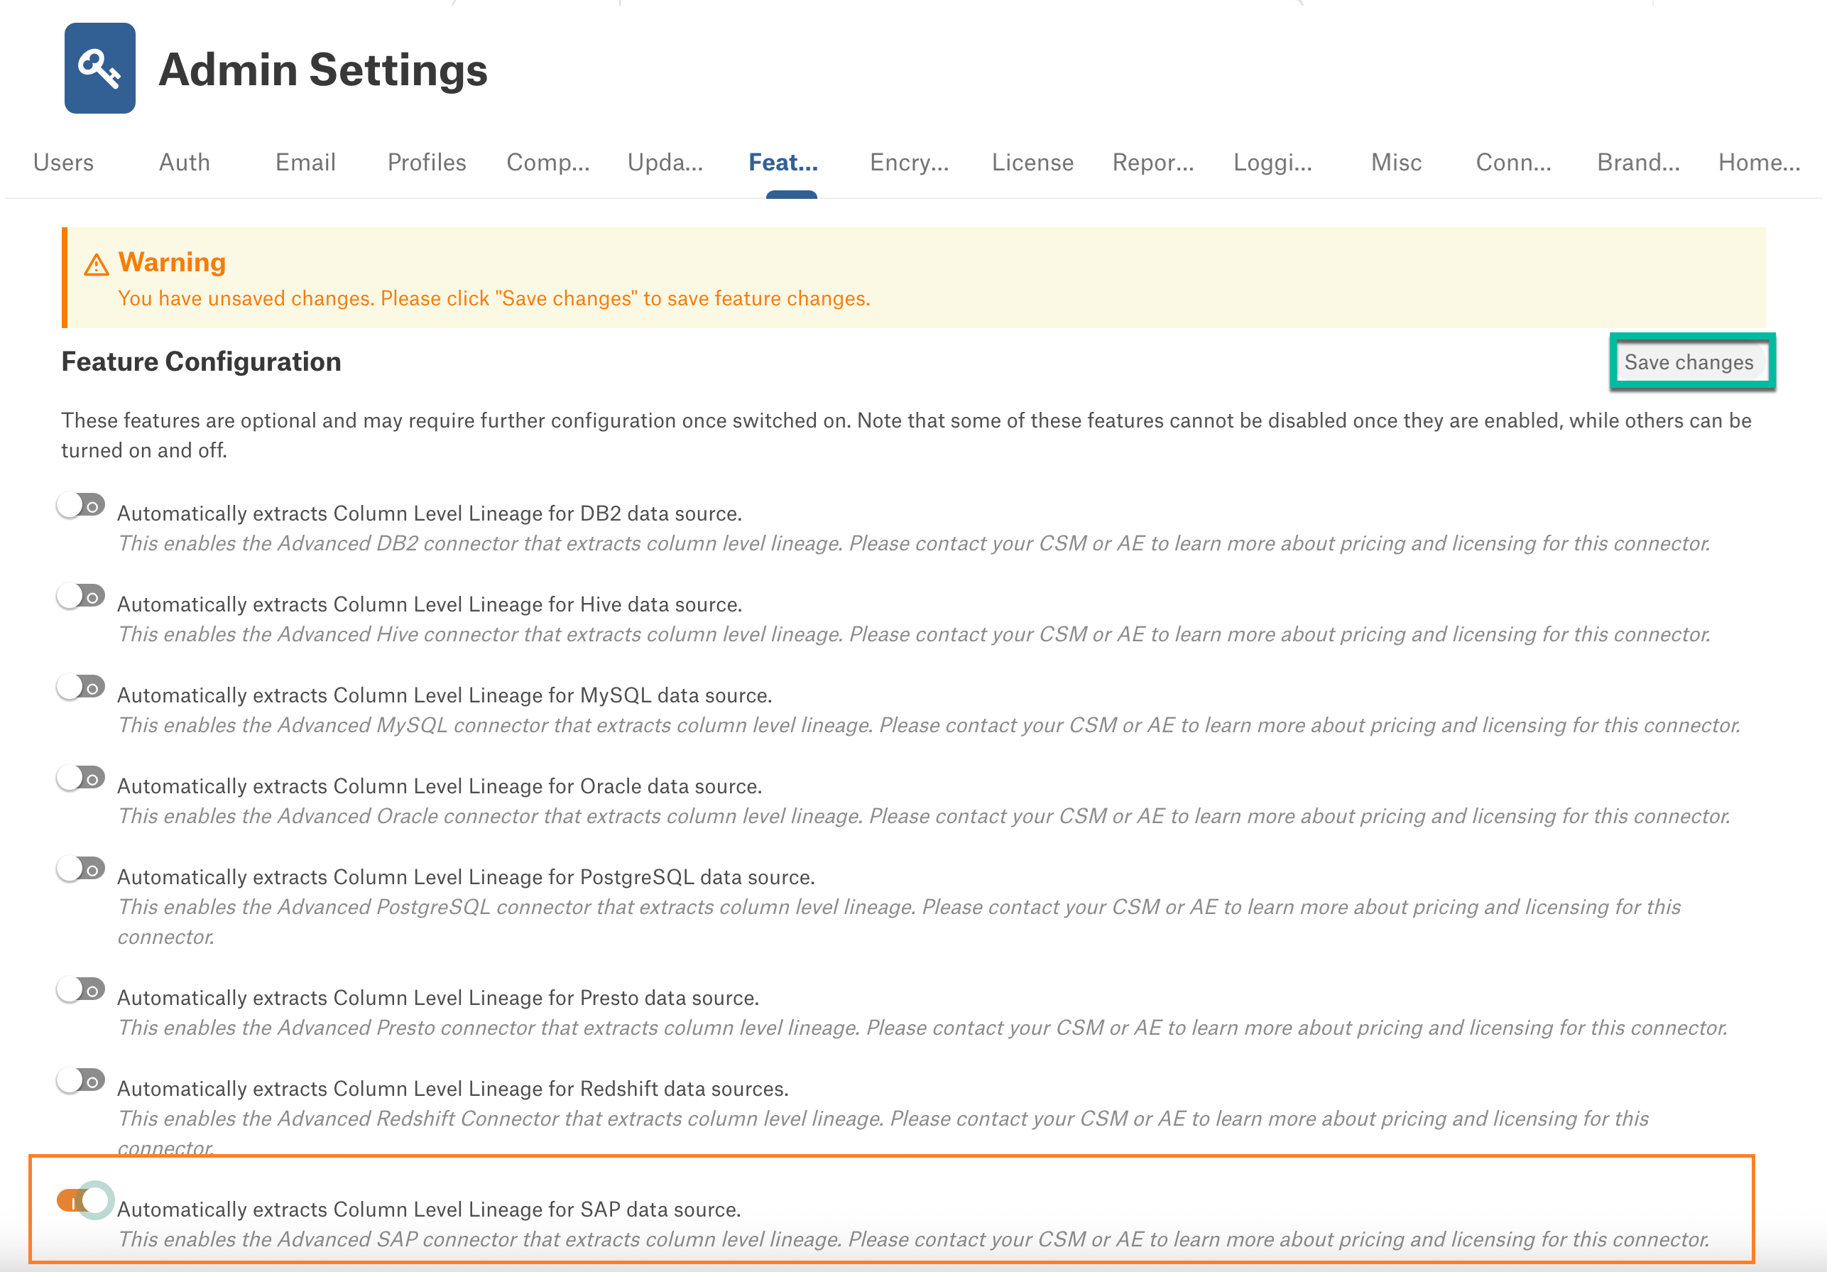This screenshot has width=1827, height=1272.
Task: Open the Users tab
Action: [x=64, y=163]
